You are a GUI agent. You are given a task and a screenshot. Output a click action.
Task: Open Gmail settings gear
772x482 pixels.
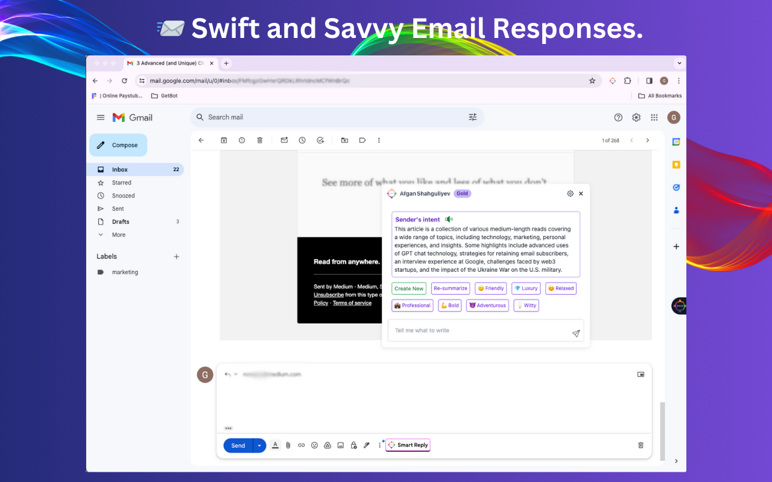(636, 117)
